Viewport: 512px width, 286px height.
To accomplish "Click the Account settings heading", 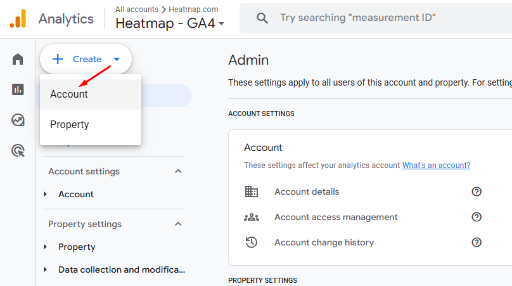I will 84,171.
